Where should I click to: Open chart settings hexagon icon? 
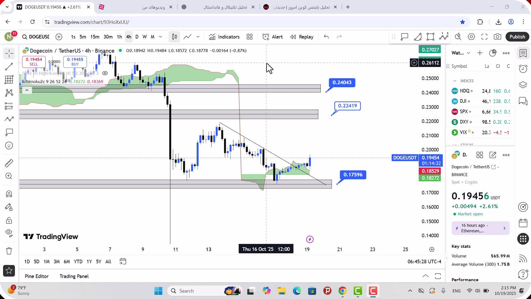471,37
